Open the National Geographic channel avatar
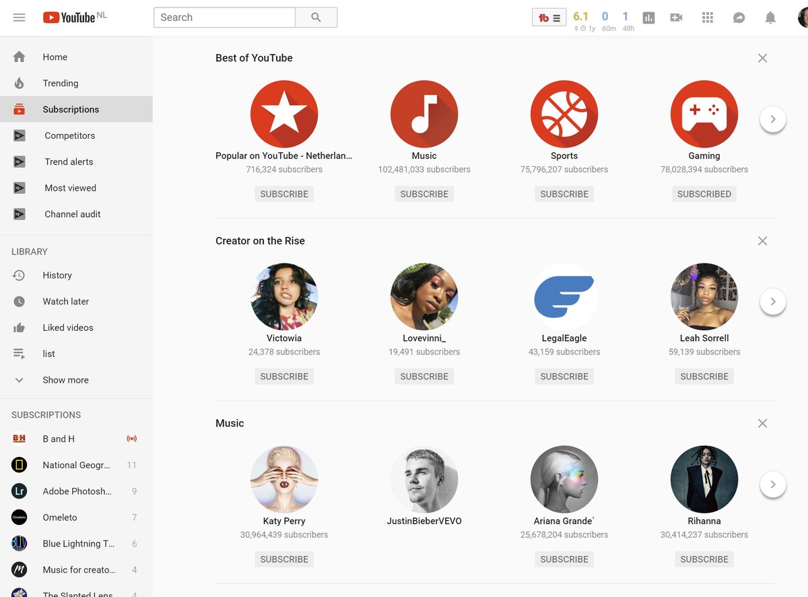The image size is (808, 597). [x=19, y=466]
